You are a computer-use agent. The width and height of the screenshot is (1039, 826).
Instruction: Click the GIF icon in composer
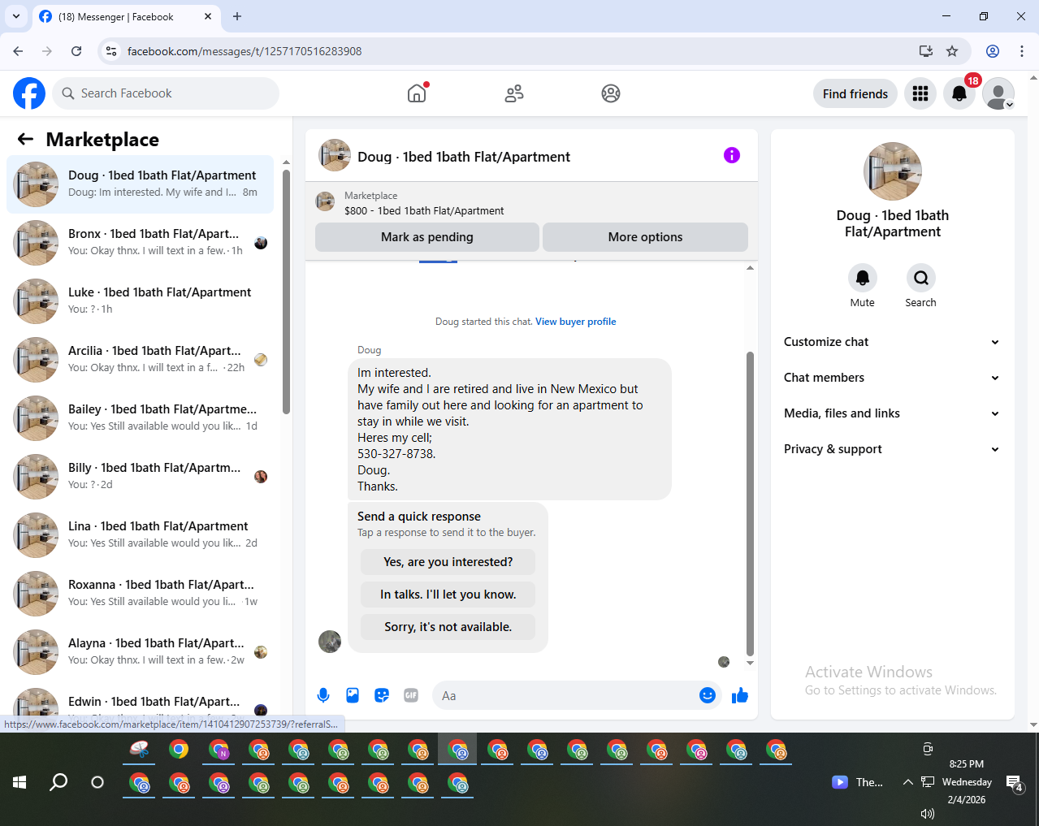411,695
